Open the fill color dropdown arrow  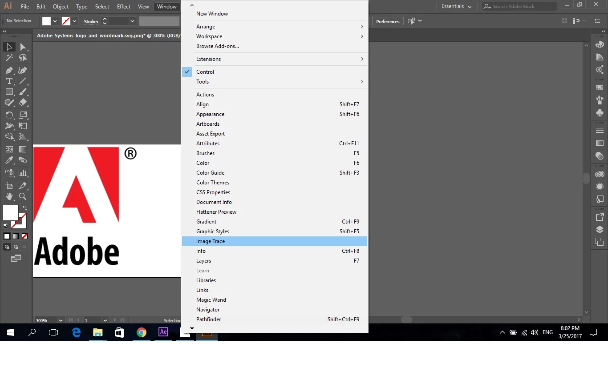click(55, 21)
